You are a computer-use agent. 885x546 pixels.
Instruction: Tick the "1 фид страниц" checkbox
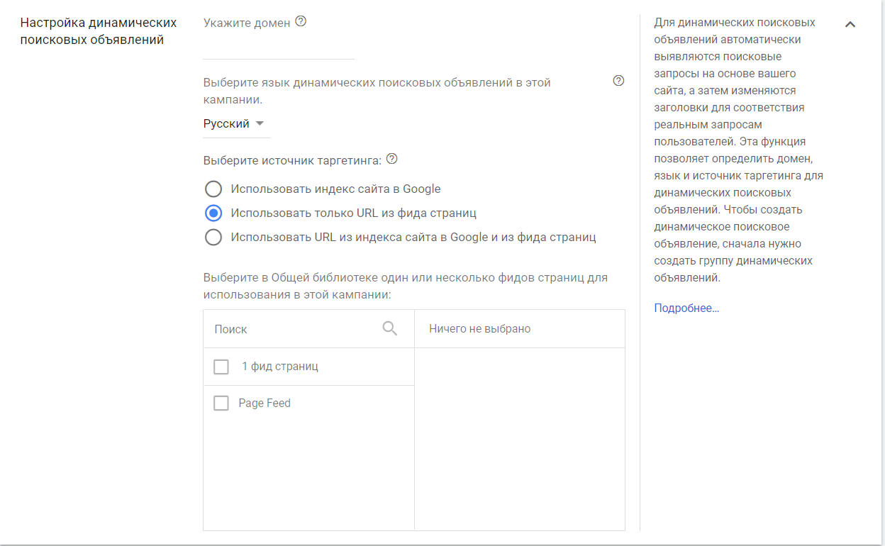tap(221, 367)
